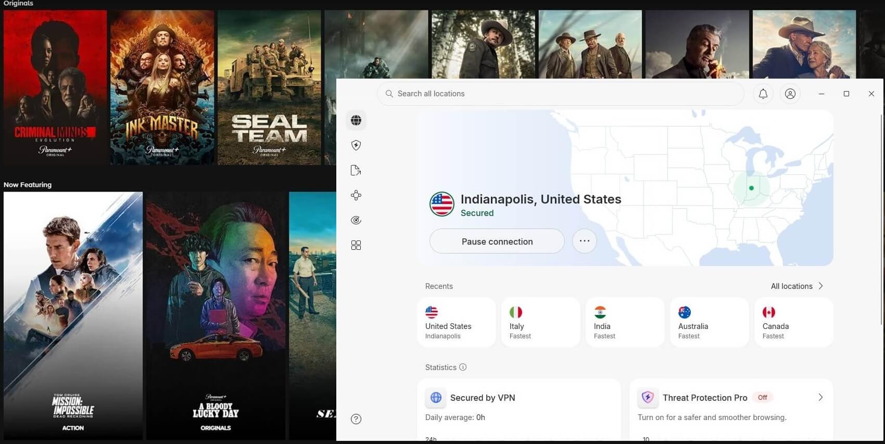The image size is (885, 444).
Task: Click the Daily average: 0h text
Action: [455, 417]
